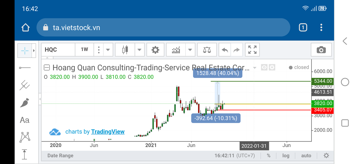The image size is (356, 164).
Task: Open the indicators chart icon
Action: (x=176, y=50)
